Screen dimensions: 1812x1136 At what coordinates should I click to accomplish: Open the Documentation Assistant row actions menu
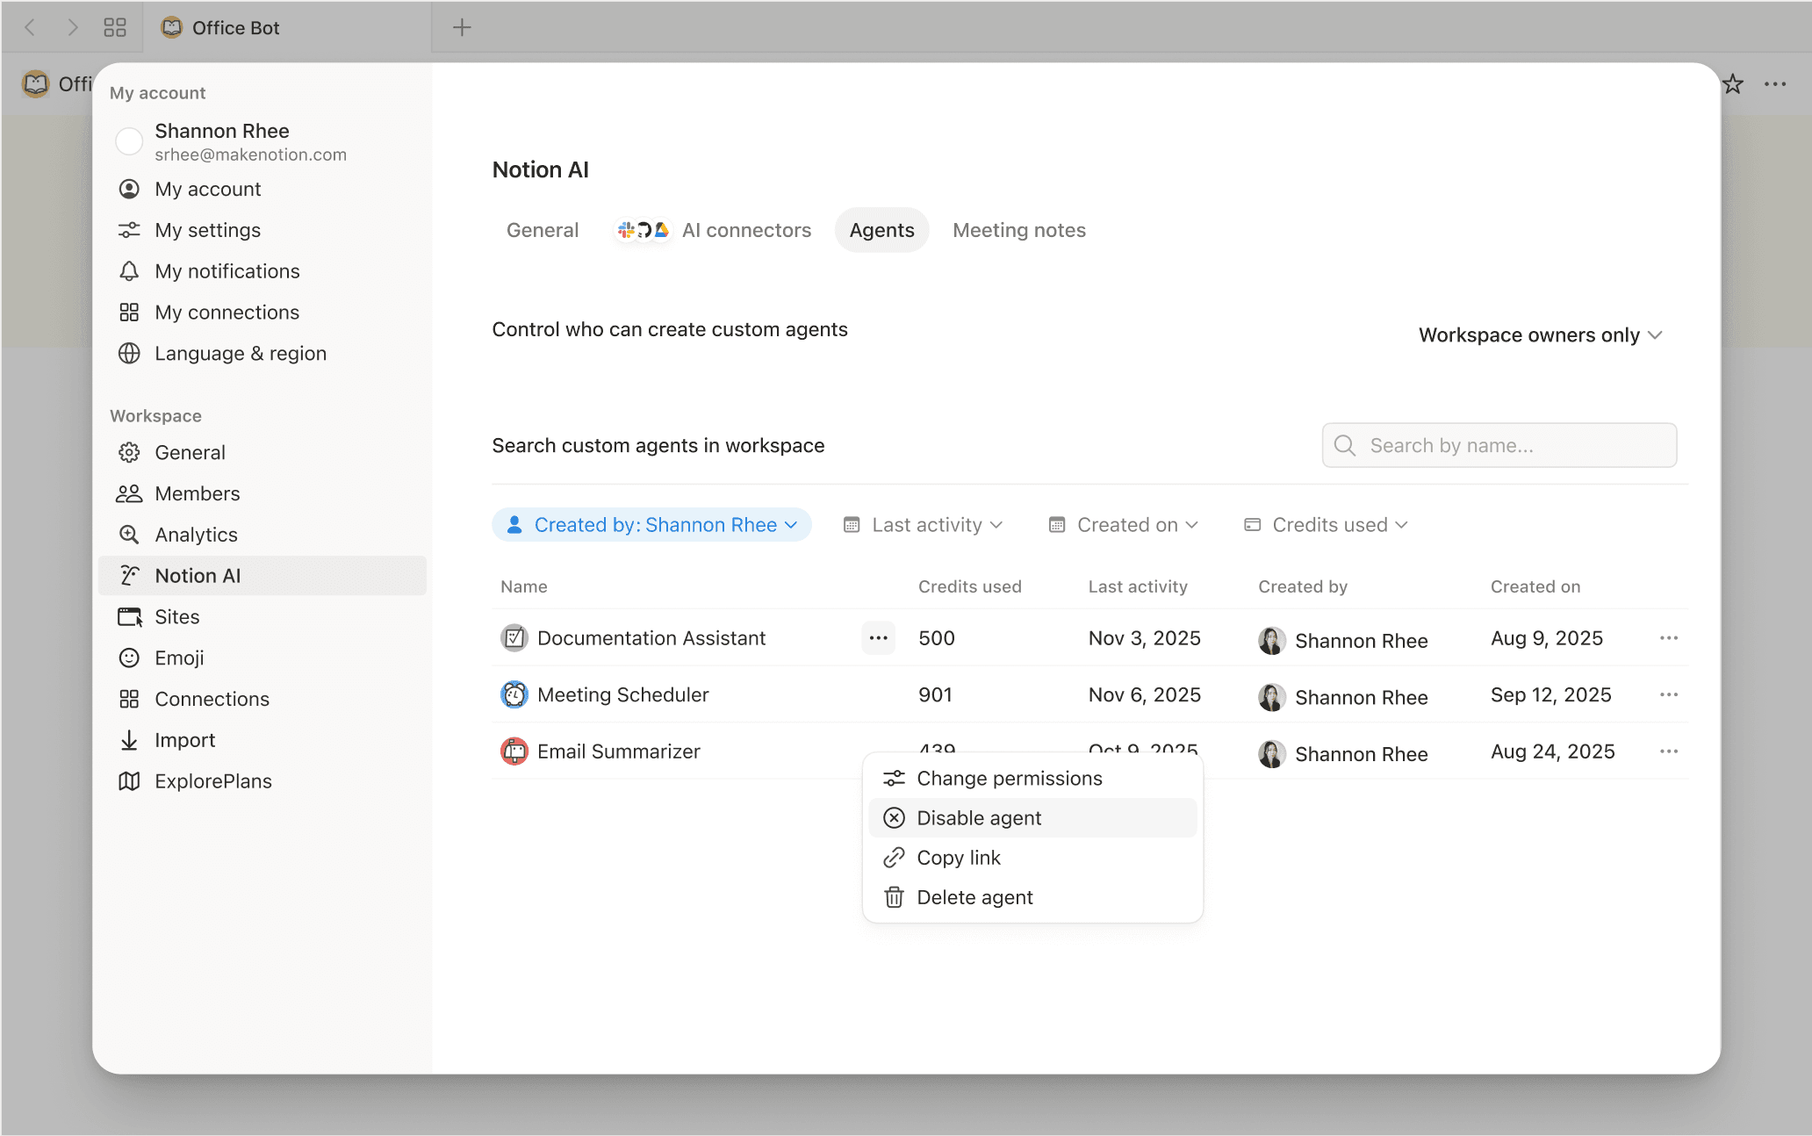coord(878,638)
